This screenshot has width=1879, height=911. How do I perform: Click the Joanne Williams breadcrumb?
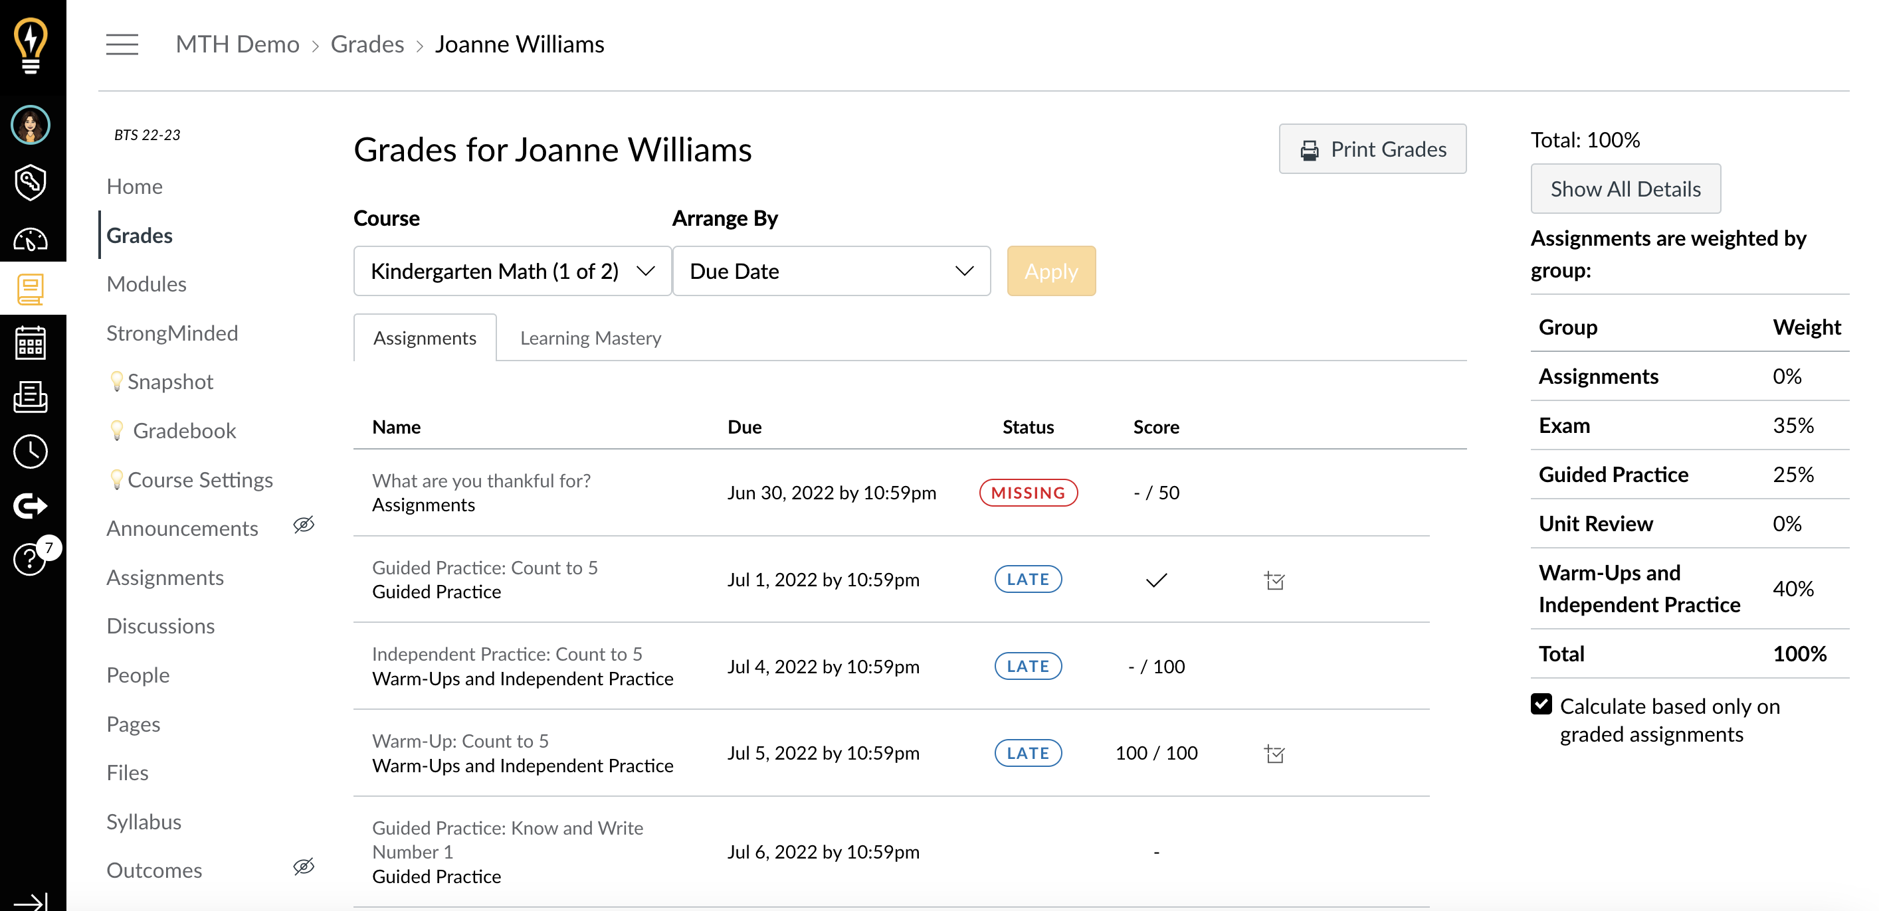(520, 44)
